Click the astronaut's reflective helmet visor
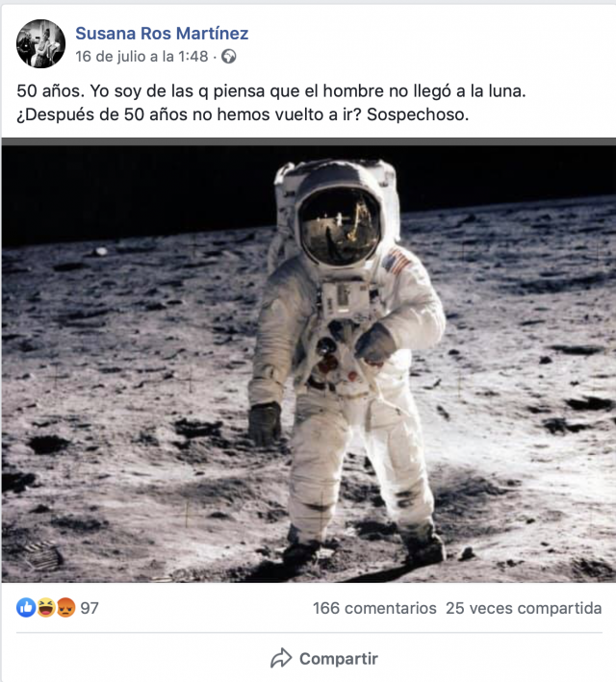The height and width of the screenshot is (682, 616). point(340,226)
